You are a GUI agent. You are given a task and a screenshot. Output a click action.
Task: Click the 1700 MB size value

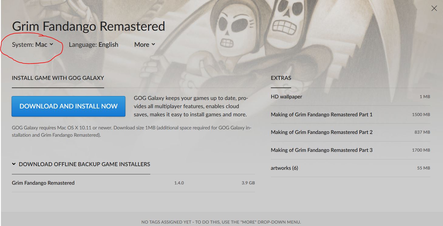pyautogui.click(x=421, y=150)
